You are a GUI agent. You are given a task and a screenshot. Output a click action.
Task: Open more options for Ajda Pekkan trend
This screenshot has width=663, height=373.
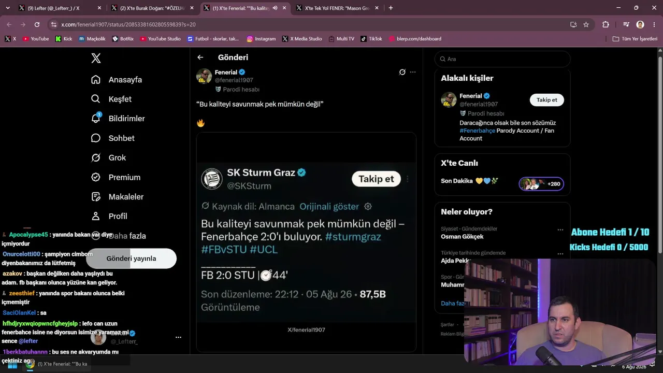[560, 254]
